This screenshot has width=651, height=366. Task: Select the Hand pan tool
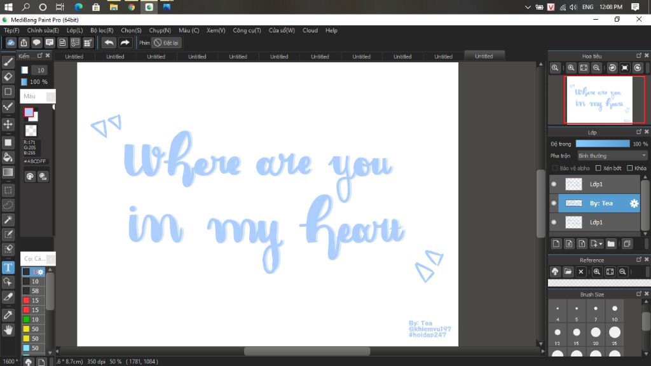click(x=8, y=330)
